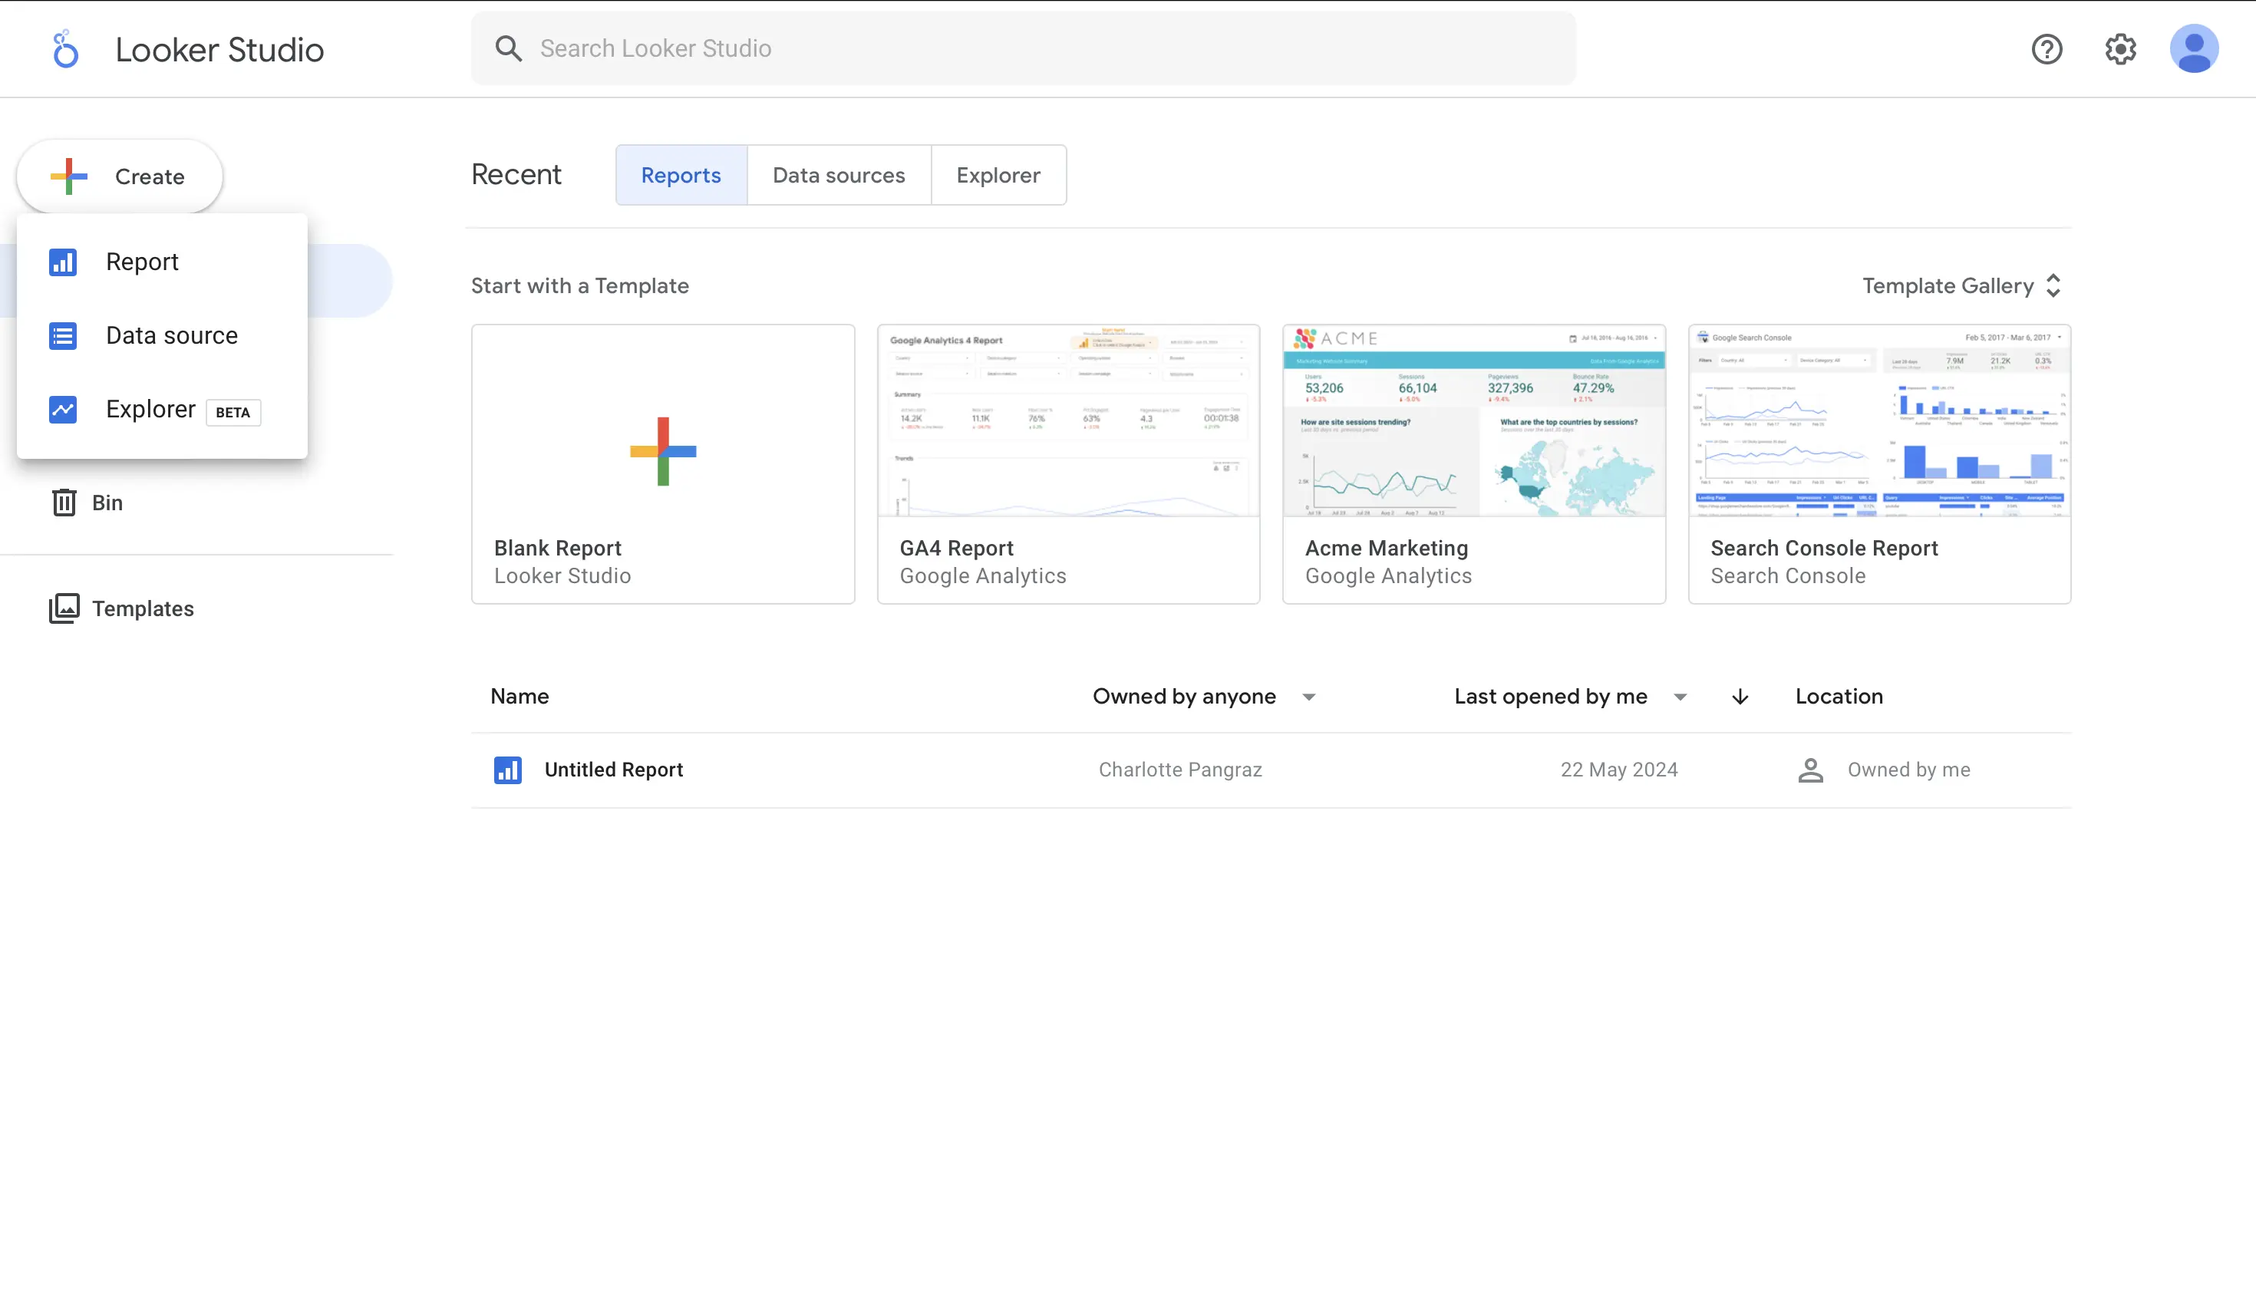Click the BETA badge next to Explorer
Image resolution: width=2256 pixels, height=1289 pixels.
click(x=233, y=413)
